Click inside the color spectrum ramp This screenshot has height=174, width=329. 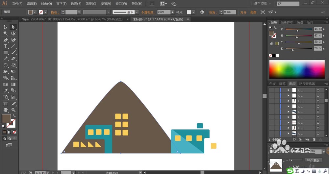click(x=297, y=69)
